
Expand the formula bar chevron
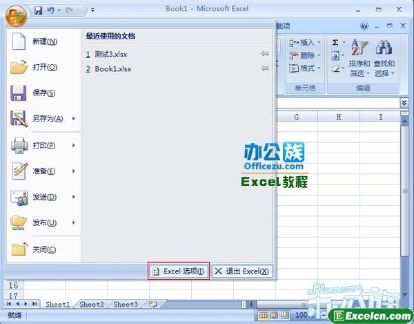pos(404,102)
